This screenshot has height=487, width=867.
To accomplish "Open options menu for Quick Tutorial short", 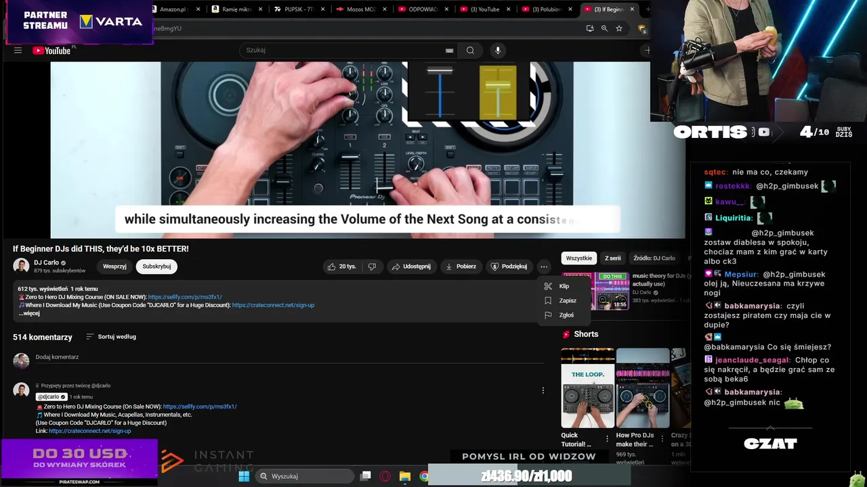I will [607, 439].
